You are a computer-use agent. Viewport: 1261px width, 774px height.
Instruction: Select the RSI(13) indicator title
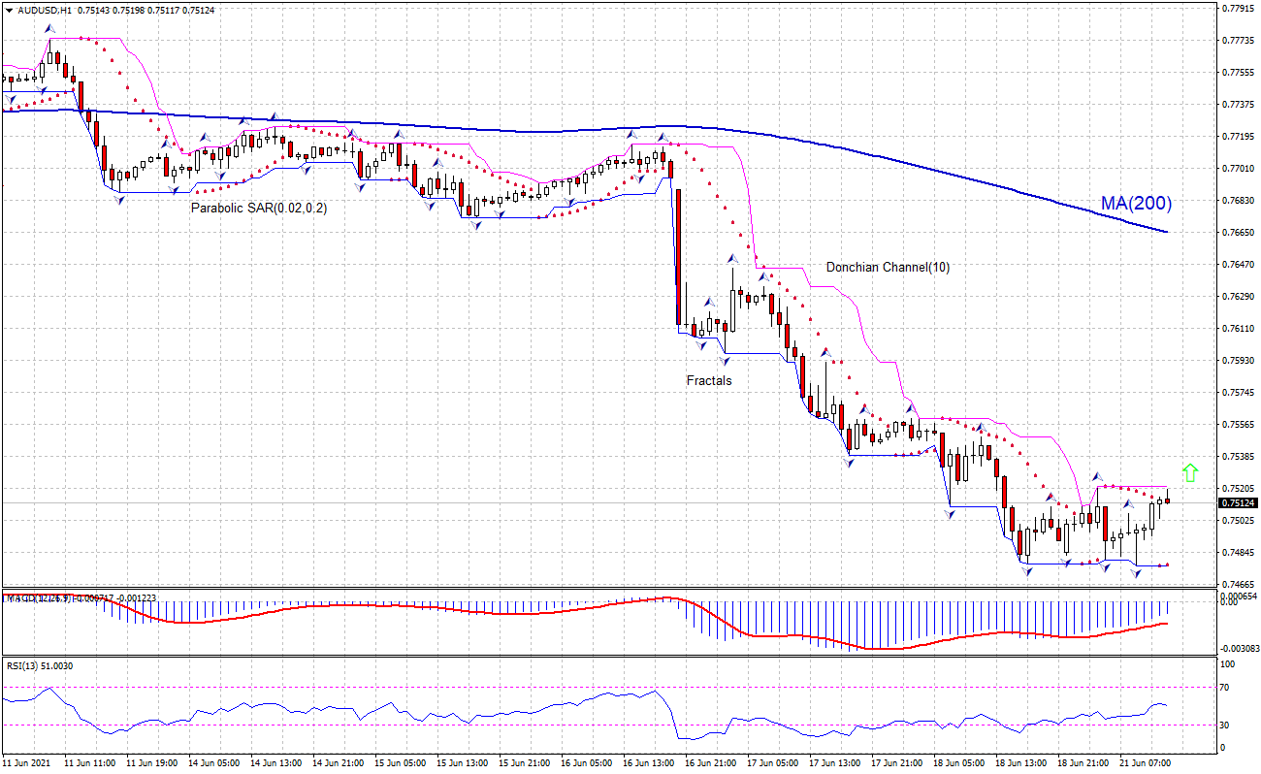coord(21,665)
